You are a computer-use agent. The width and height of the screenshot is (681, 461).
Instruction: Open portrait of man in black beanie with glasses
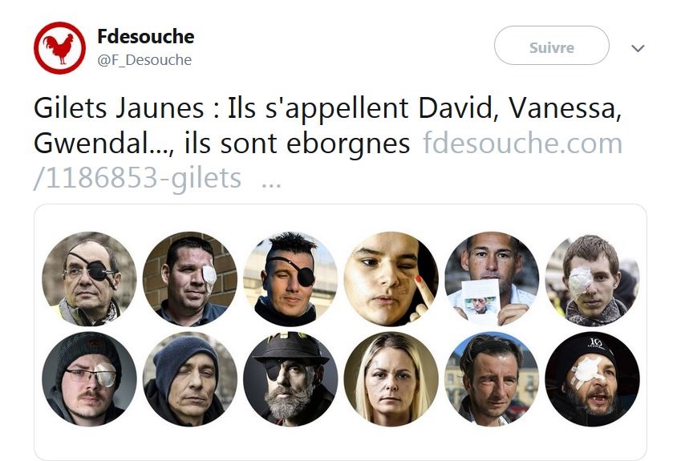pyautogui.click(x=89, y=379)
